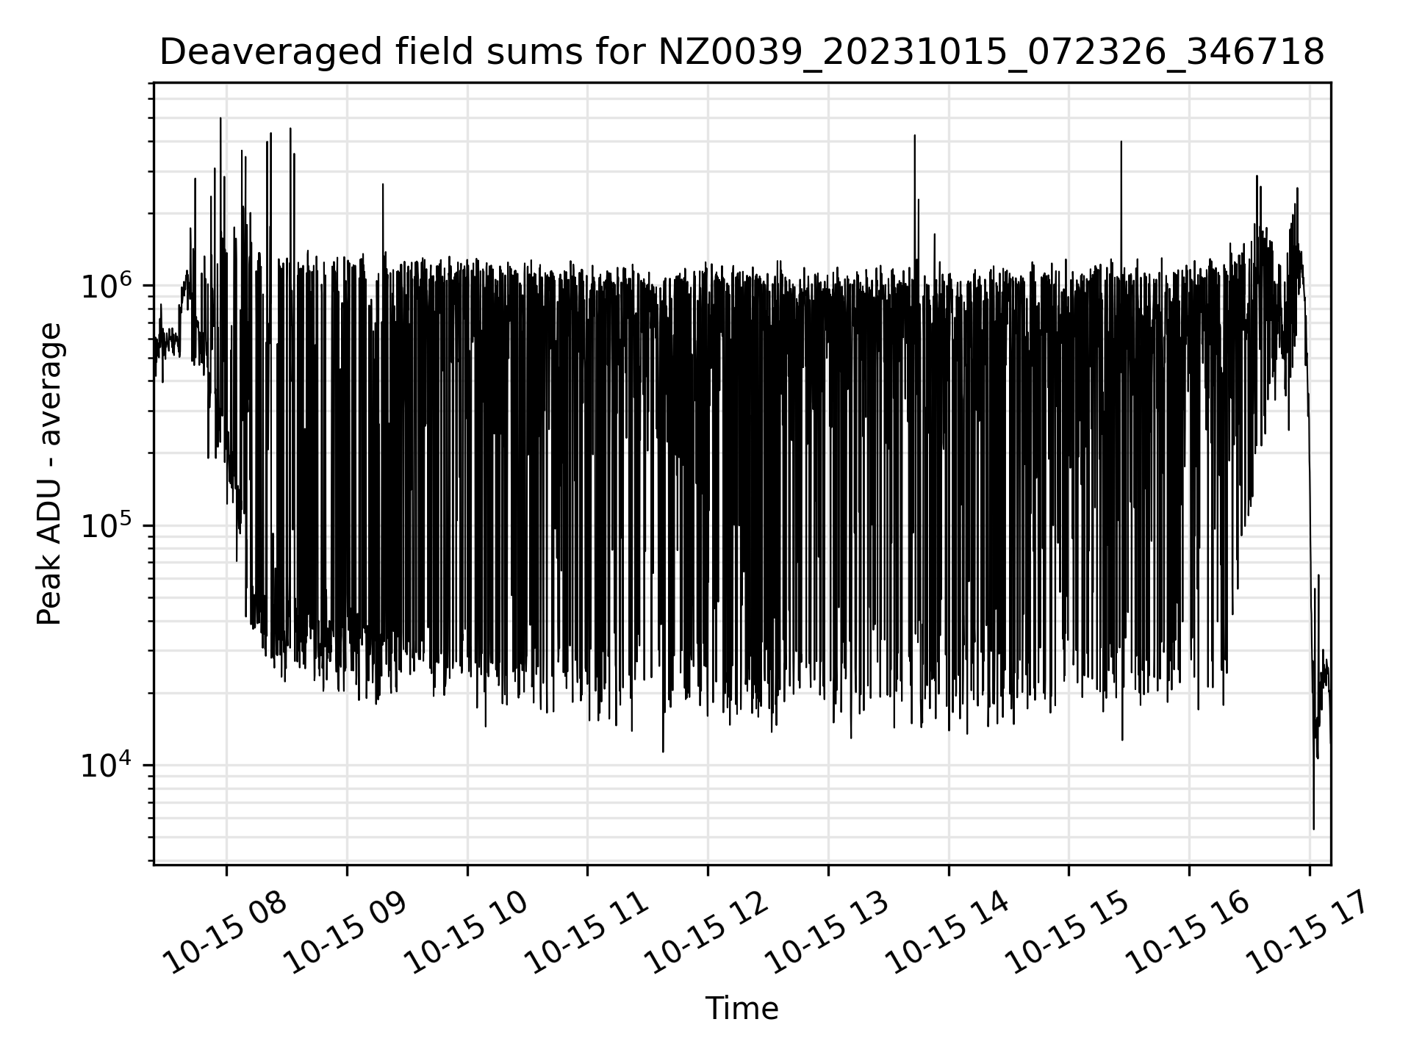
Task: Click the x tick label "10-15 15"
Action: point(1067,932)
